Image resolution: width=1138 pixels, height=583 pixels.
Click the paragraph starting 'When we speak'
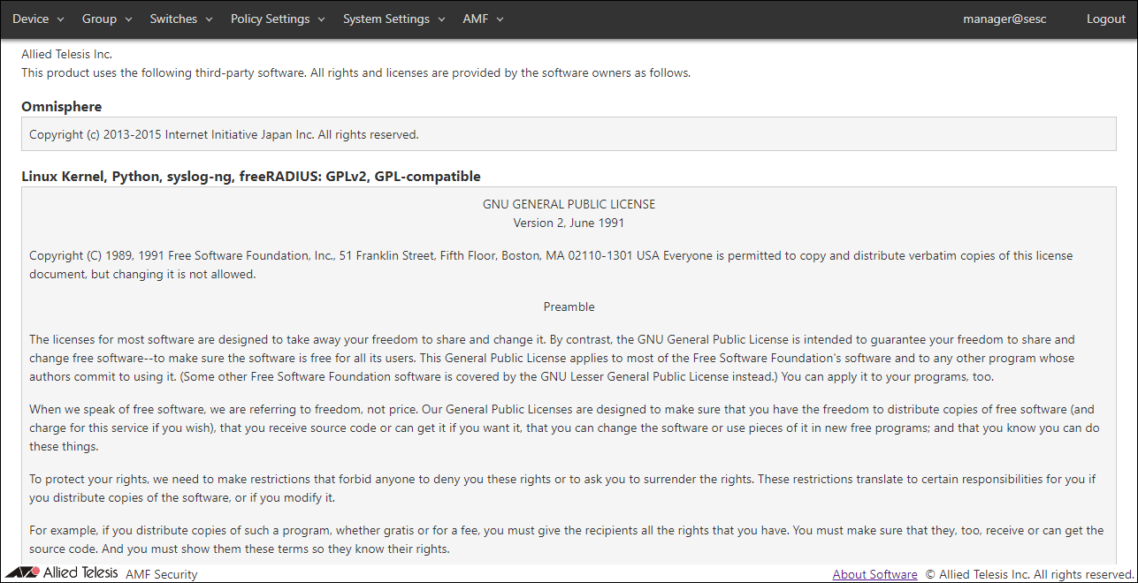pos(565,428)
